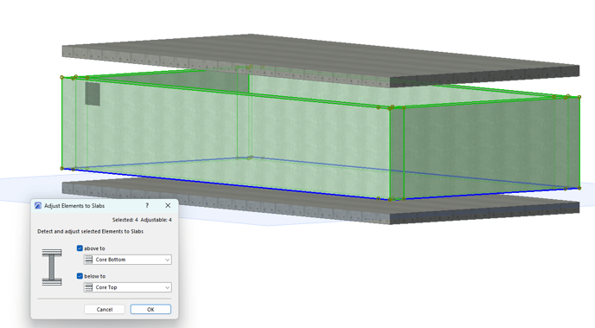Open the 'above to' Core Bottom combo box
The height and width of the screenshot is (328, 595).
point(127,260)
